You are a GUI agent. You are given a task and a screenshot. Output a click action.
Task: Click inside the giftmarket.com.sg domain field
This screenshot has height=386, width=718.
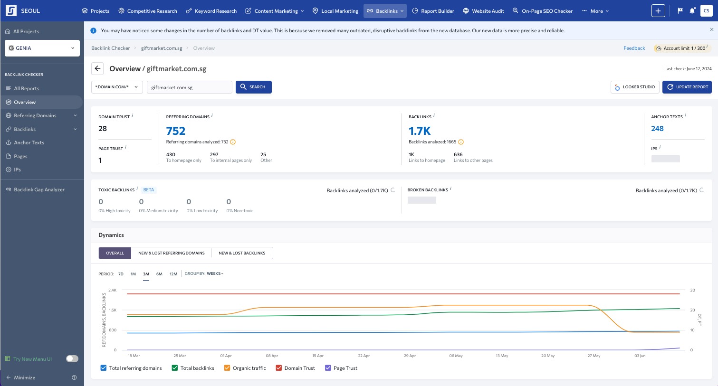pyautogui.click(x=189, y=87)
